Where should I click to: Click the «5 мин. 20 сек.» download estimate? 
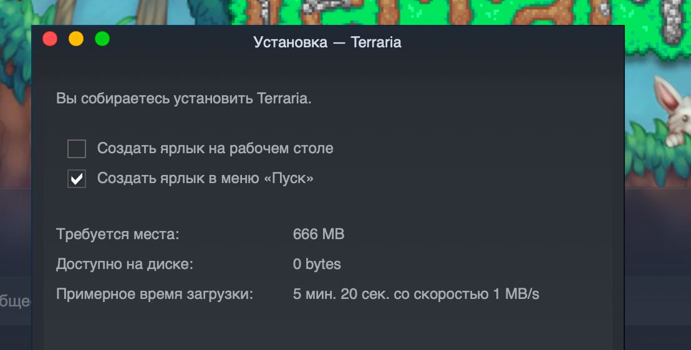coord(341,294)
